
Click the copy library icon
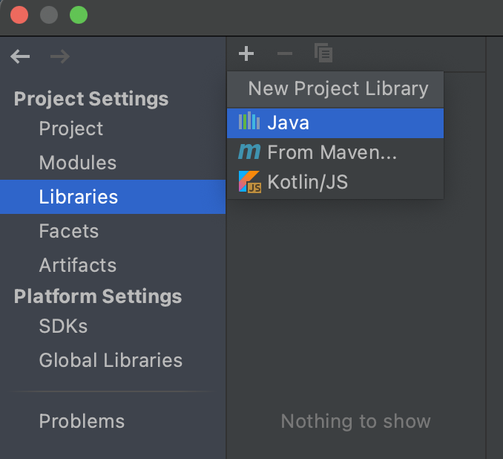tap(323, 53)
